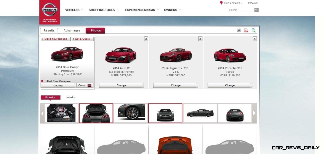This screenshot has width=324, height=154.
Task: Open the Experience Nissan menu
Action: (x=142, y=10)
